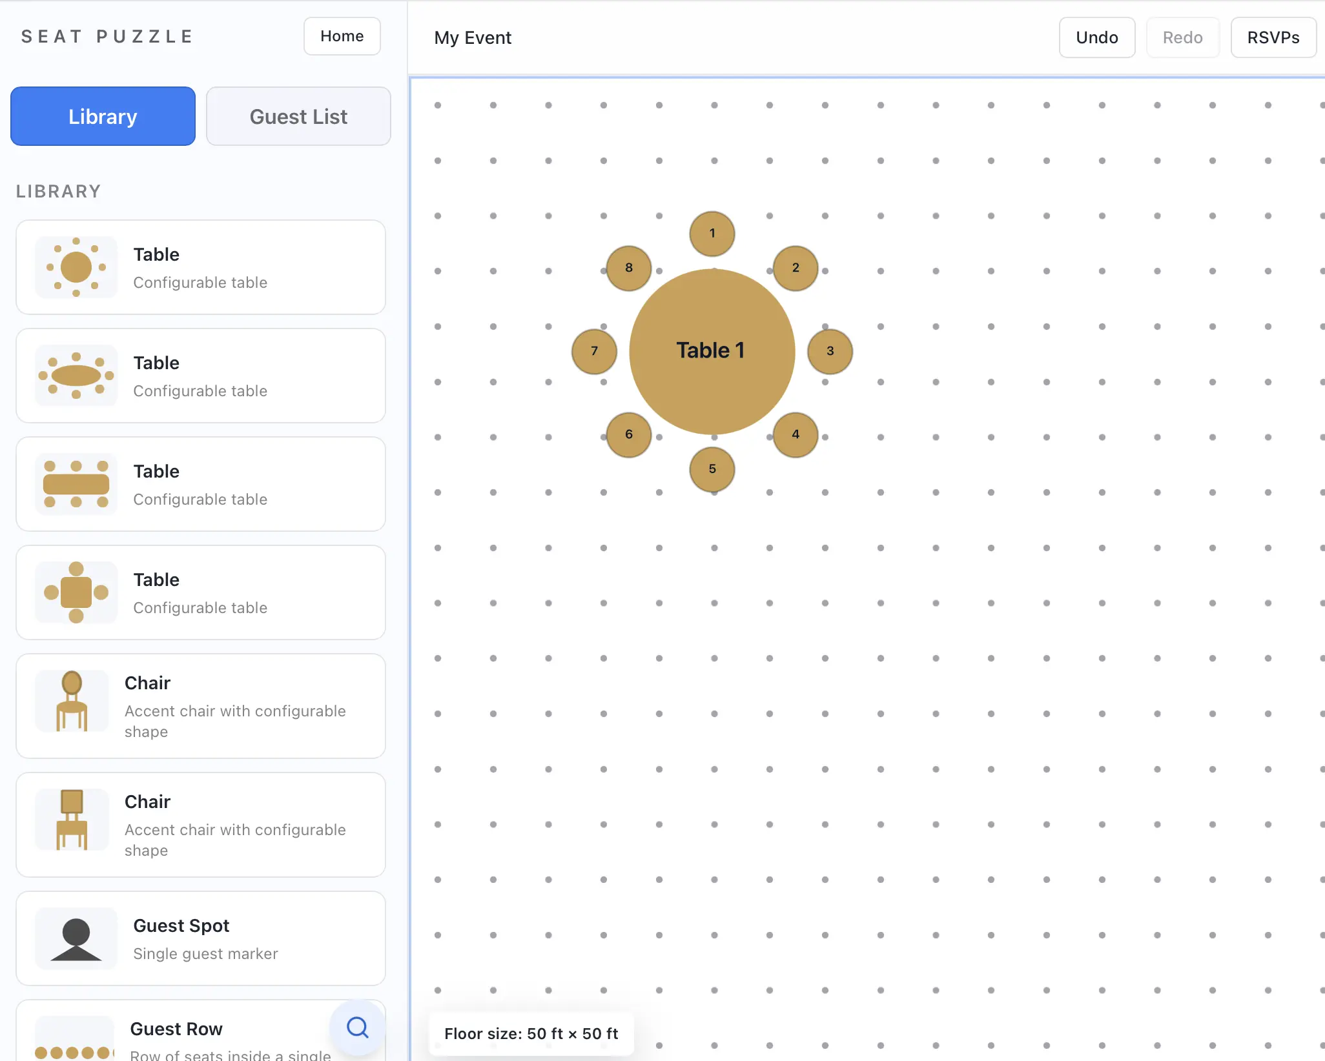Select the square table library icon

pos(76,592)
